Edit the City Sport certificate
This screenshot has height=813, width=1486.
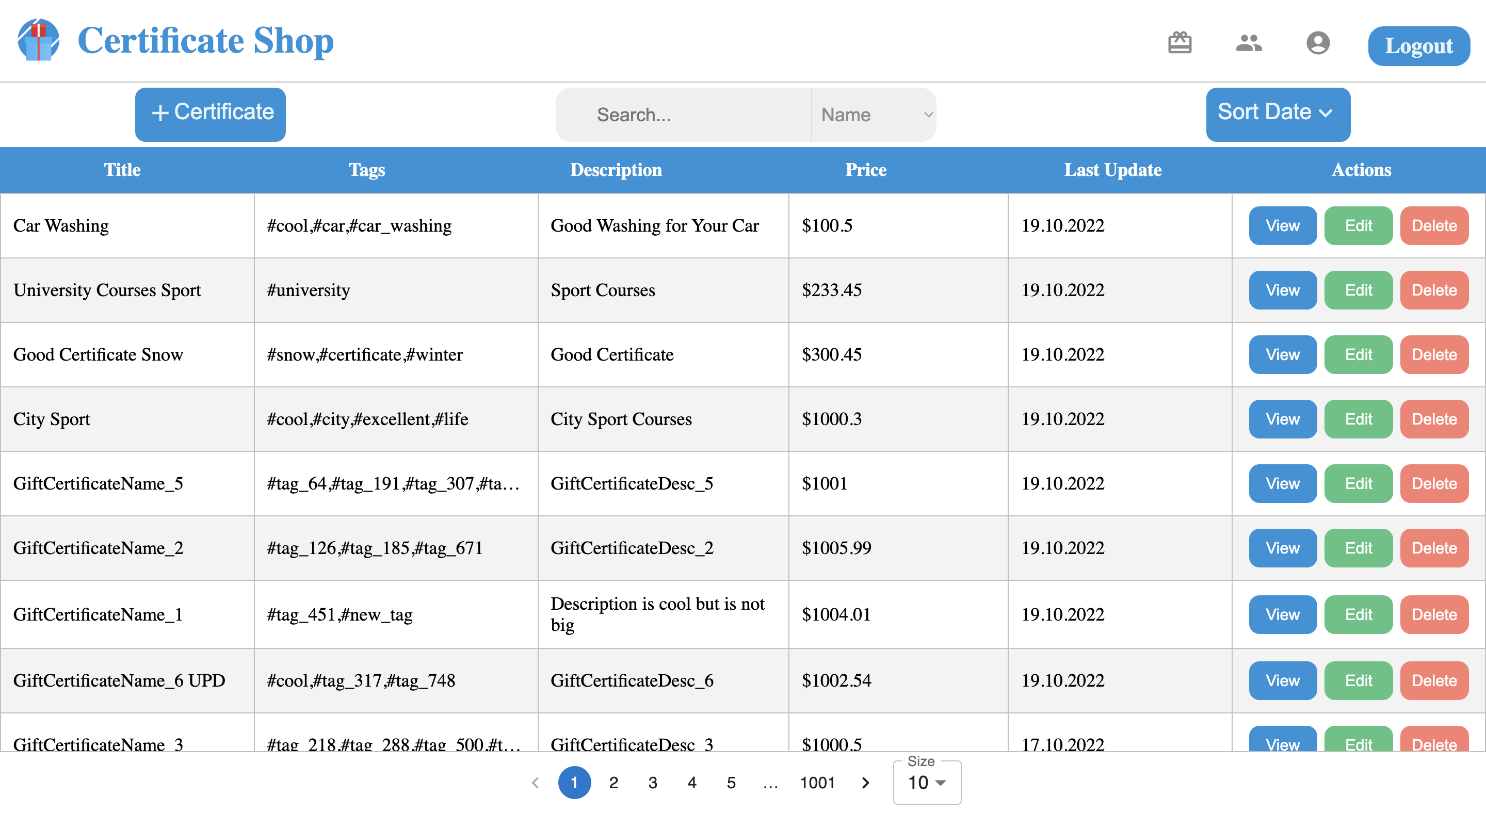(1358, 419)
